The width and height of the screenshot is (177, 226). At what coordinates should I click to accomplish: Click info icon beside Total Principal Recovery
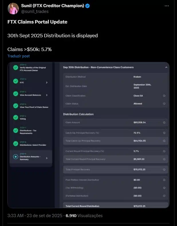point(164,170)
